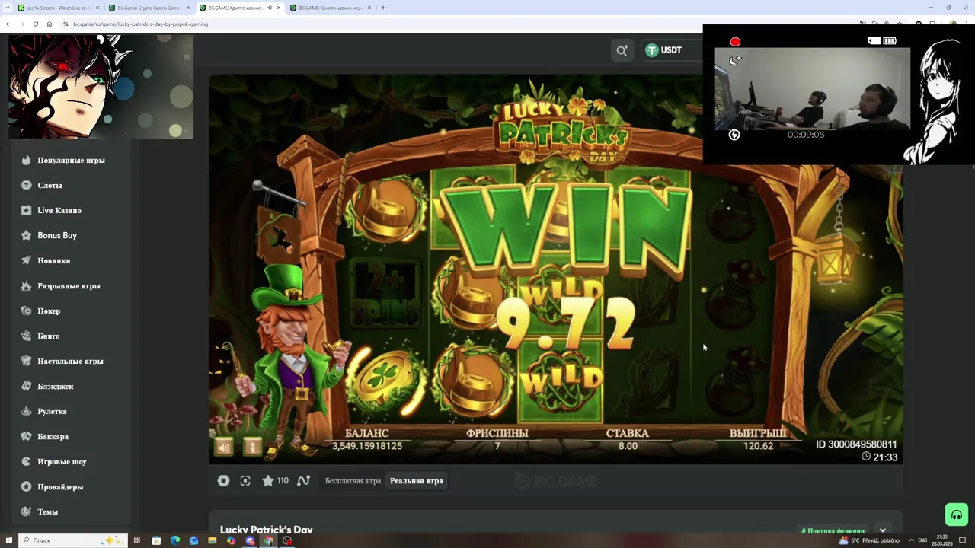This screenshot has width=975, height=548.
Task: Click the Блэкджек sidebar icon
Action: point(27,386)
